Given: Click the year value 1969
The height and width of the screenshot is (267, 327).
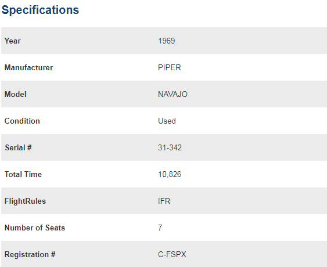Looking at the screenshot, I should click(167, 41).
